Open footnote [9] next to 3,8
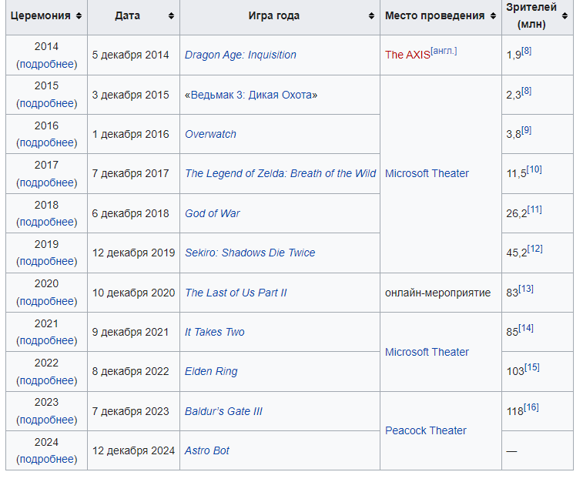The width and height of the screenshot is (583, 482). [x=526, y=130]
